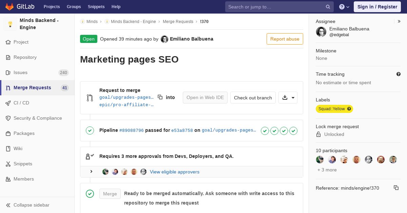Click the first eligible approver avatar

(x=105, y=172)
